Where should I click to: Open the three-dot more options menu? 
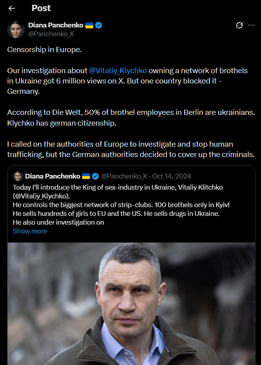coord(251,25)
